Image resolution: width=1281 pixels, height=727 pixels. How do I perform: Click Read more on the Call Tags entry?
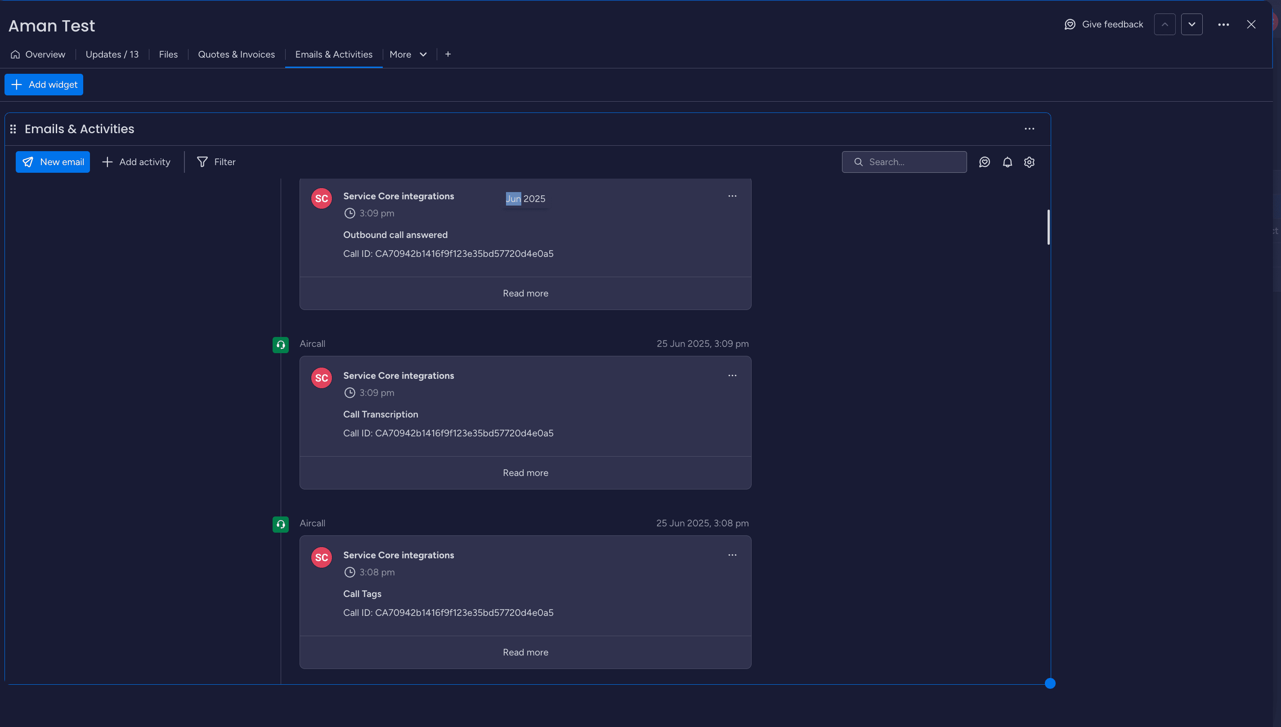(525, 652)
